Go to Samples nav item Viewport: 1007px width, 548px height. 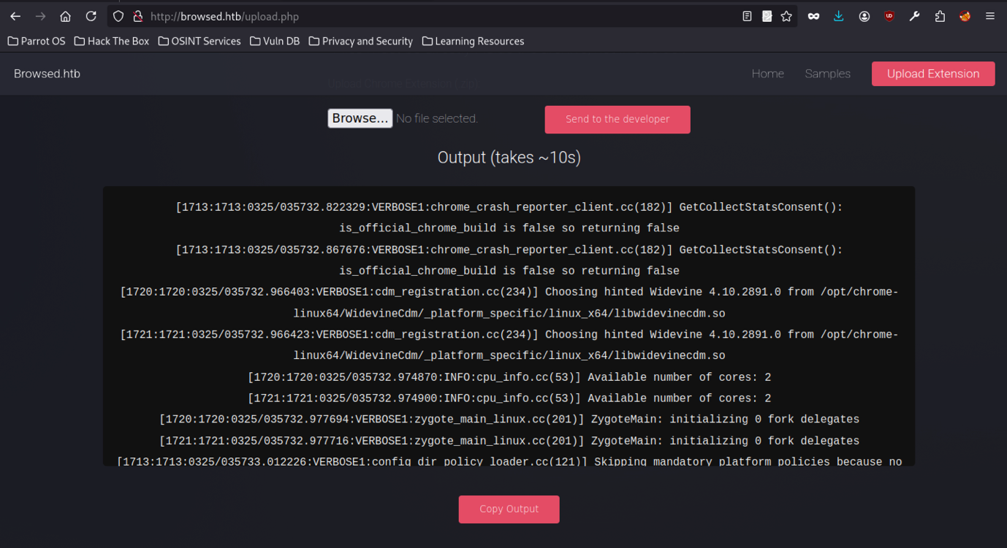(827, 74)
